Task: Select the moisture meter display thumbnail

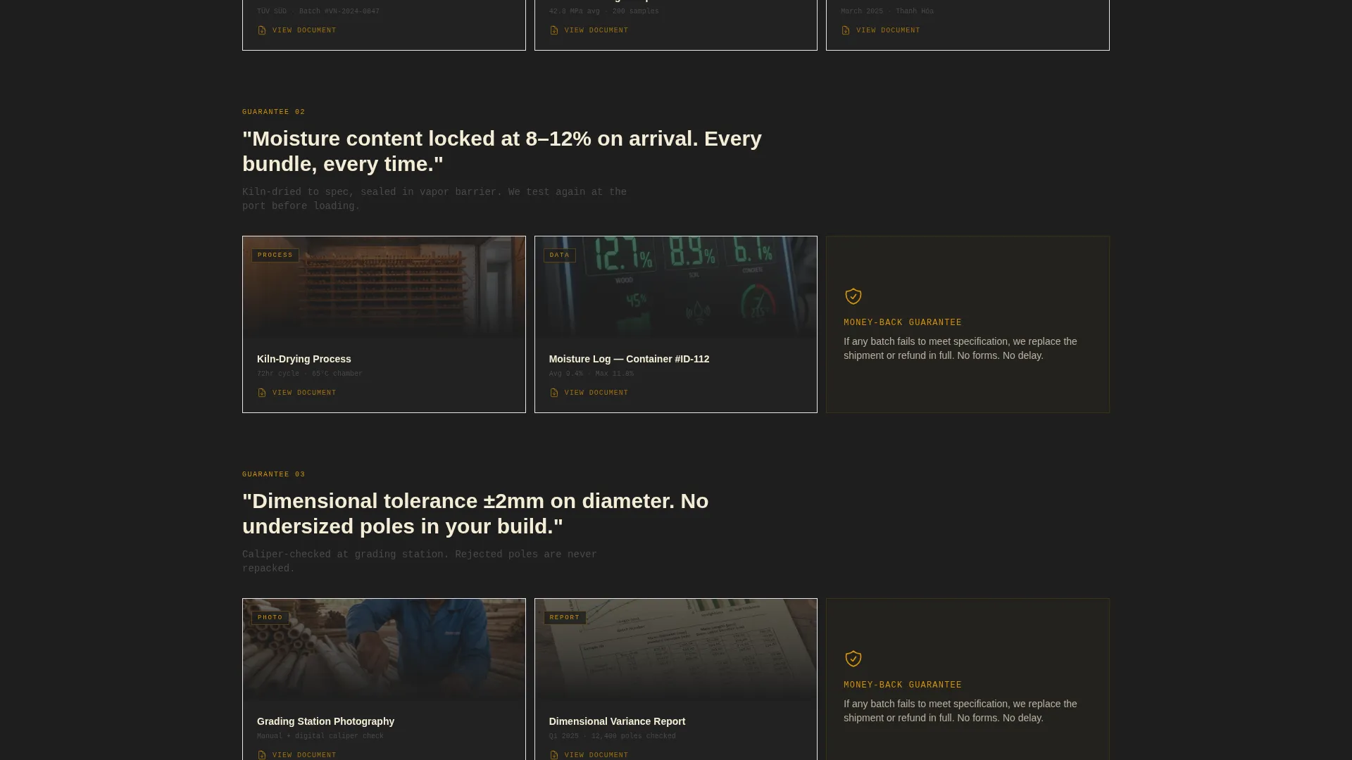Action: (x=676, y=287)
